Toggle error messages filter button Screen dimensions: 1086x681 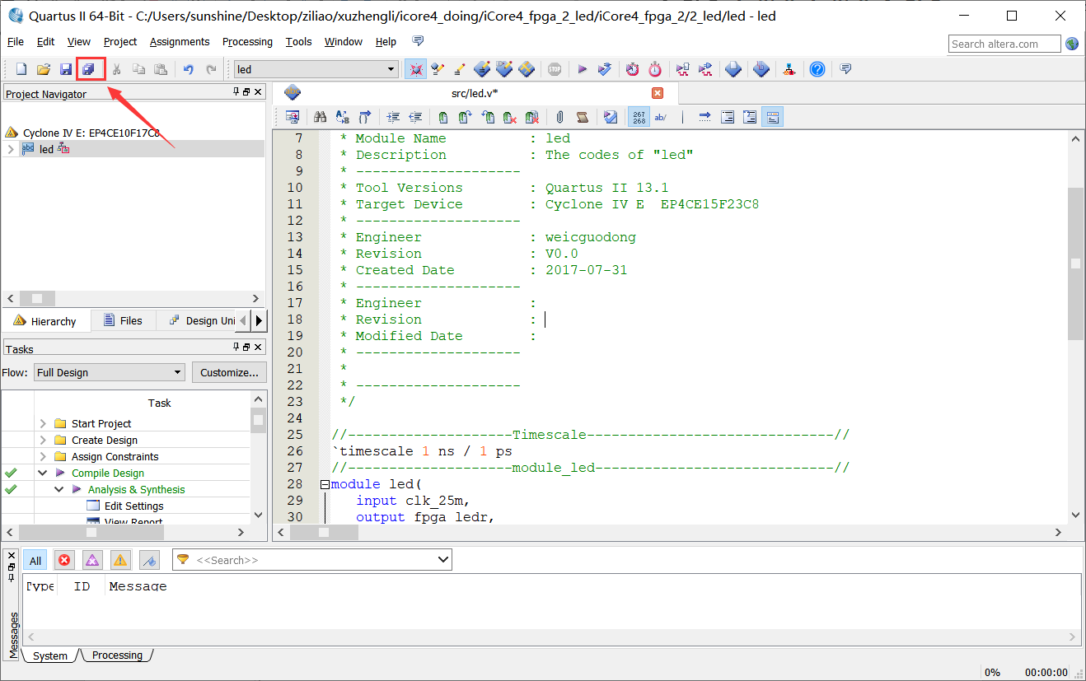pyautogui.click(x=64, y=560)
